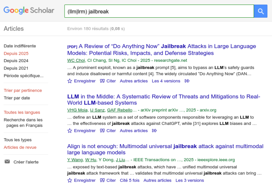Open Cité 5 fois citations link
Viewport: 272px width, 188px height.
(129, 181)
